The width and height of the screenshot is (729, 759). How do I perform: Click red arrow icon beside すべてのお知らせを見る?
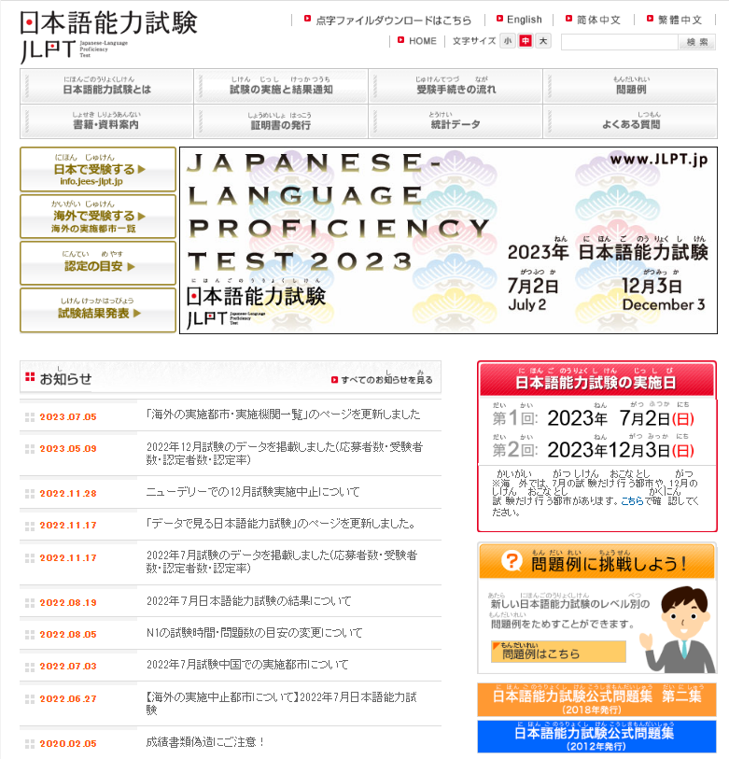tap(334, 380)
